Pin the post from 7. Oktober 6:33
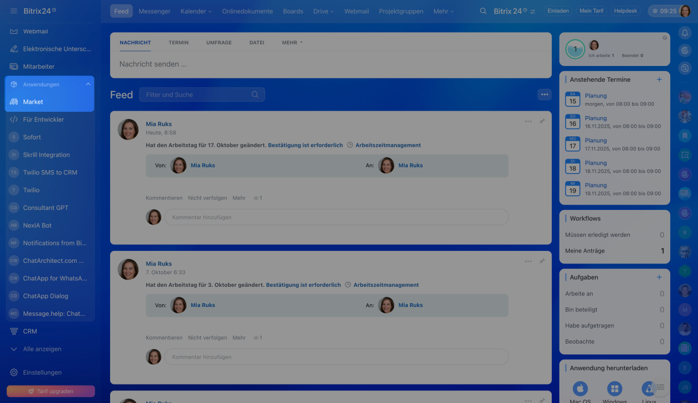698x403 pixels. click(542, 261)
